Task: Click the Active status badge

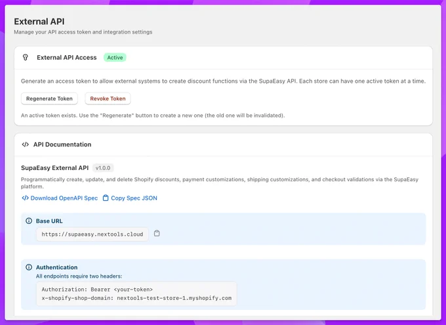Action: tap(115, 58)
